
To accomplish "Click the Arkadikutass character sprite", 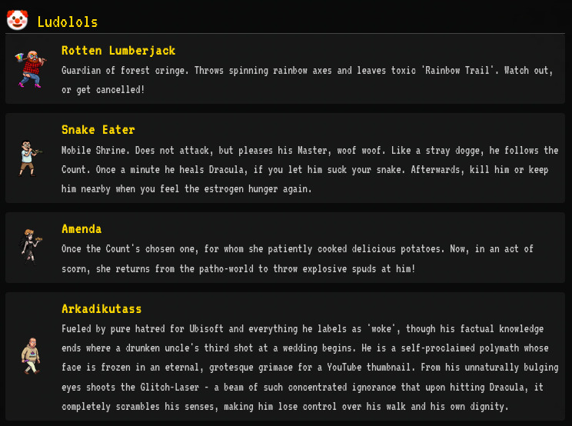I will 29,356.
